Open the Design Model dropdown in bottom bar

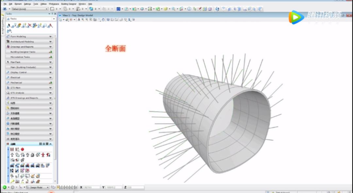(37, 187)
